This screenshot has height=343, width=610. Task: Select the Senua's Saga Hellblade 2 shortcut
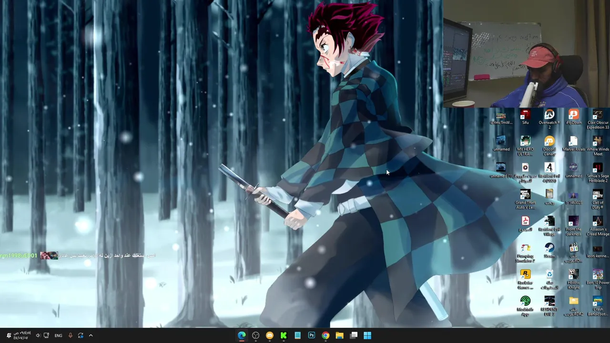tap(598, 173)
